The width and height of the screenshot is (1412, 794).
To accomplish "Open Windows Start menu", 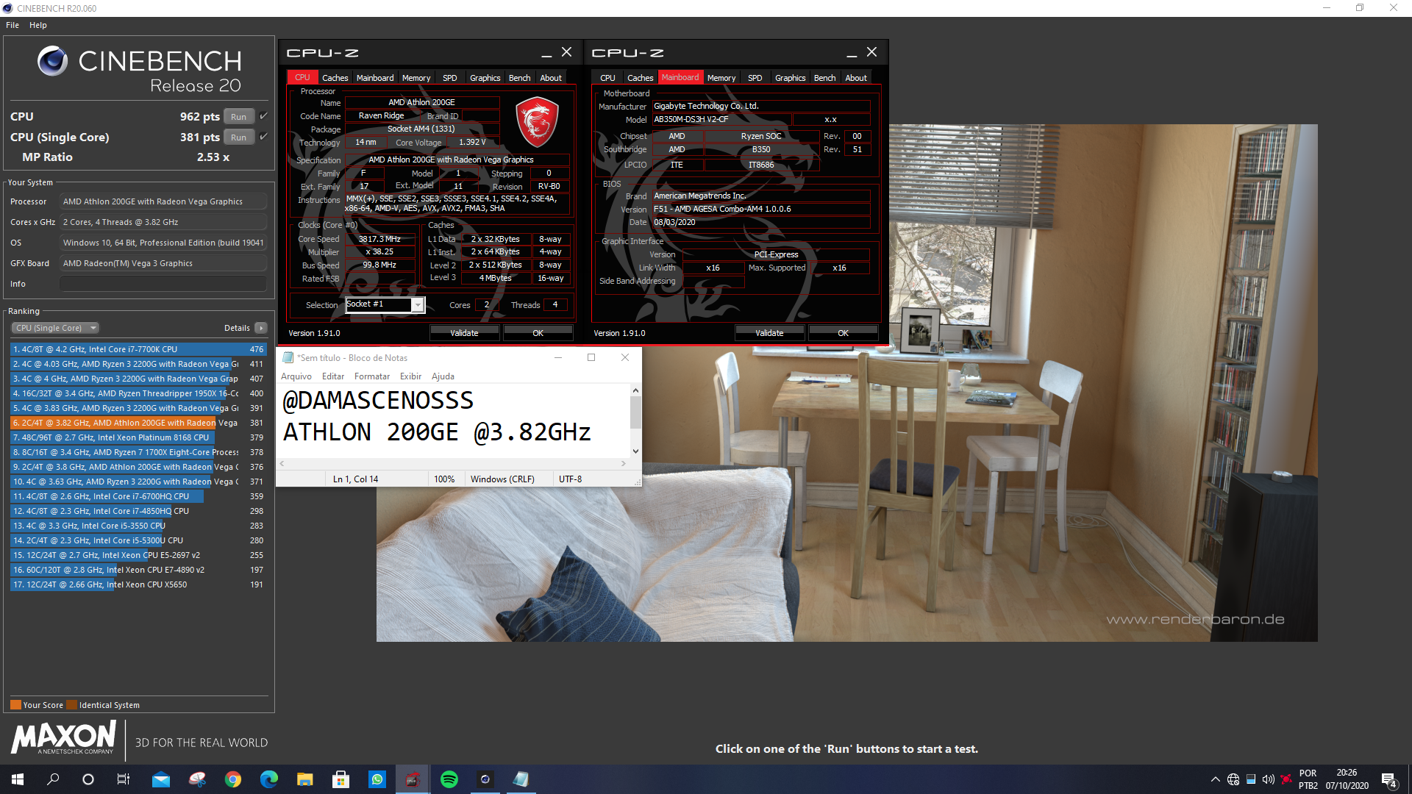I will pyautogui.click(x=18, y=779).
